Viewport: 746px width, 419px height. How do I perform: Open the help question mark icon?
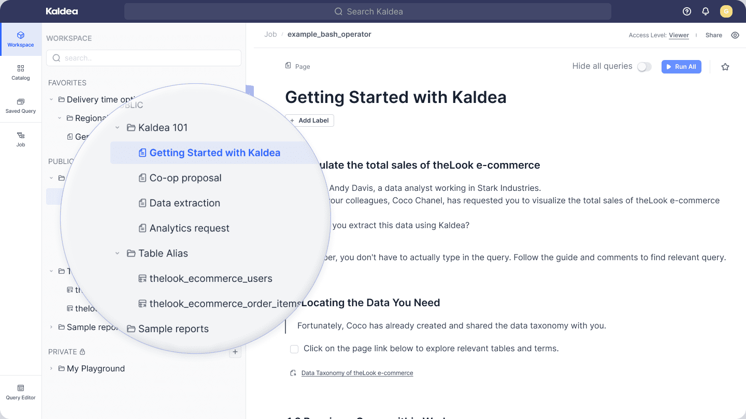click(687, 11)
